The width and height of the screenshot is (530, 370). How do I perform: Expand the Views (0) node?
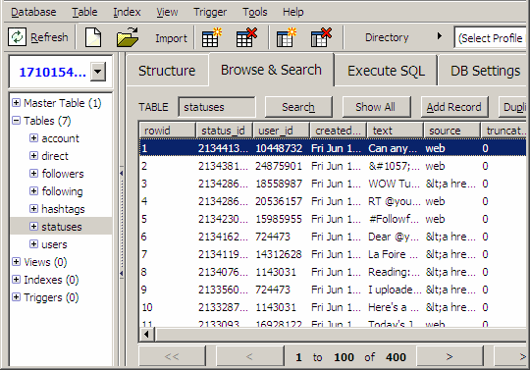pos(16,261)
